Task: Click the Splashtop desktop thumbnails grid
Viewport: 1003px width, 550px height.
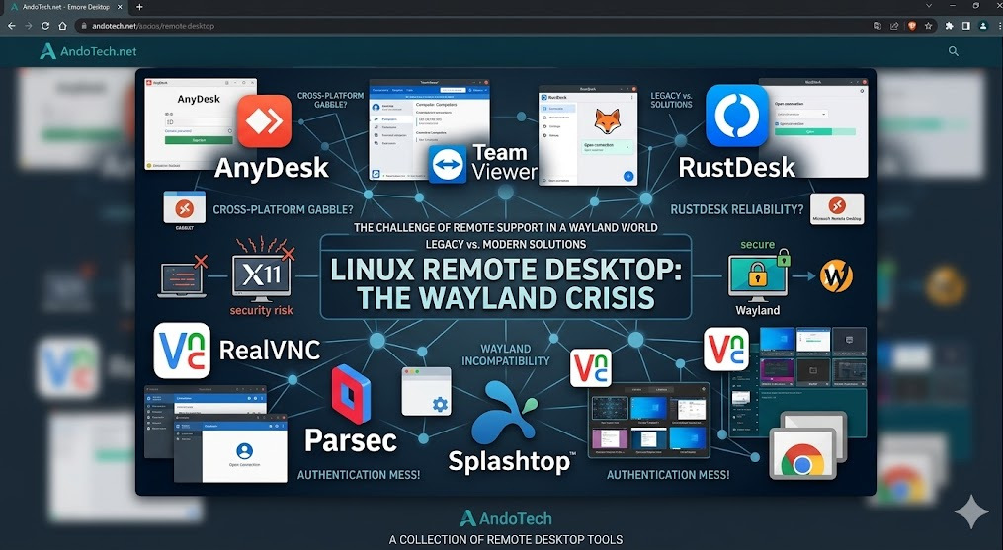Action: pyautogui.click(x=648, y=421)
